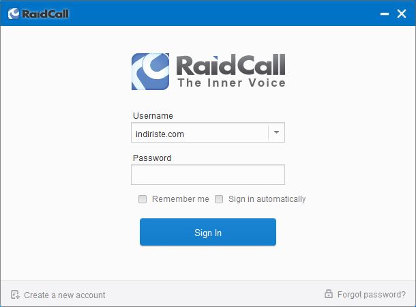Click the Username label above the field
Viewport: 416px width, 307px height.
point(153,116)
